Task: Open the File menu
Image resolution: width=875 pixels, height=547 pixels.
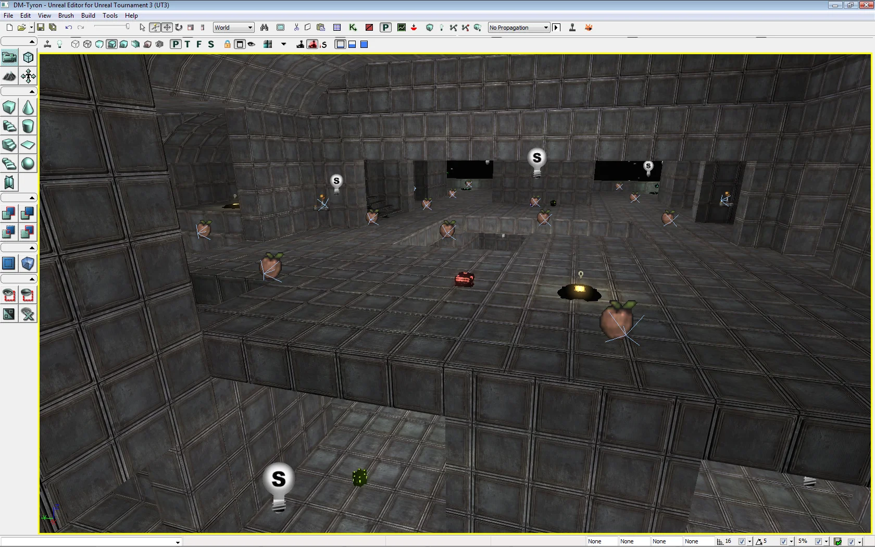Action: pos(8,16)
